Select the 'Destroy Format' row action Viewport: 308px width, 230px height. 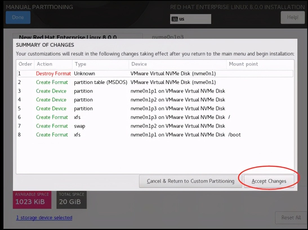pos(53,74)
